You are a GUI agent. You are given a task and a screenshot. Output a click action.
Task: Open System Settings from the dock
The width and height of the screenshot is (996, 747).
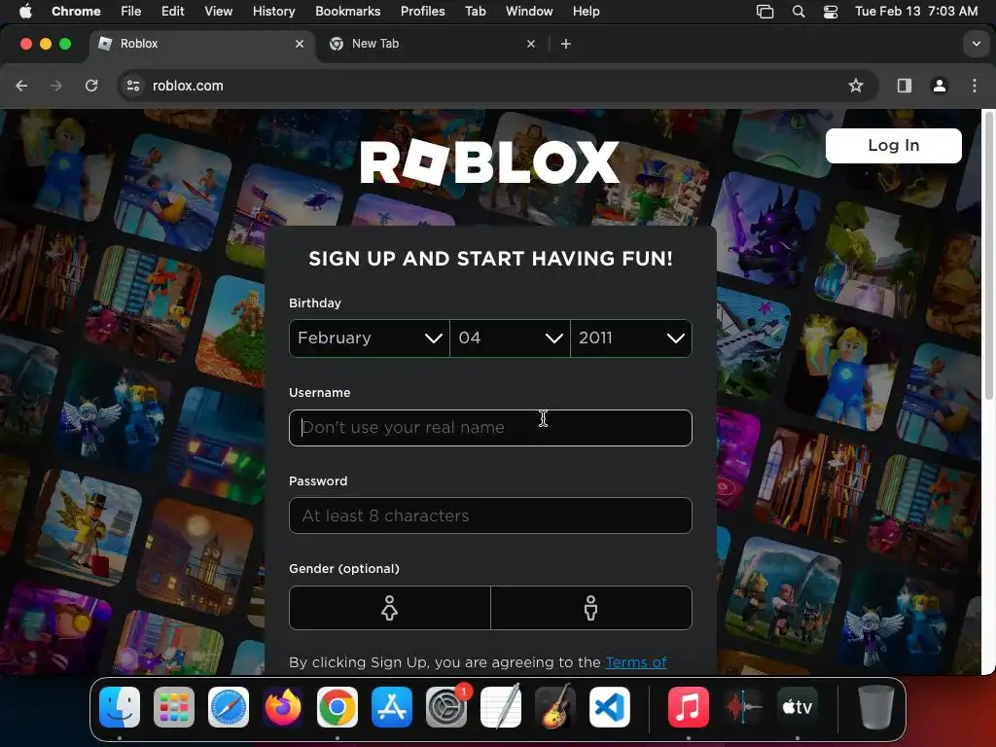(x=446, y=707)
